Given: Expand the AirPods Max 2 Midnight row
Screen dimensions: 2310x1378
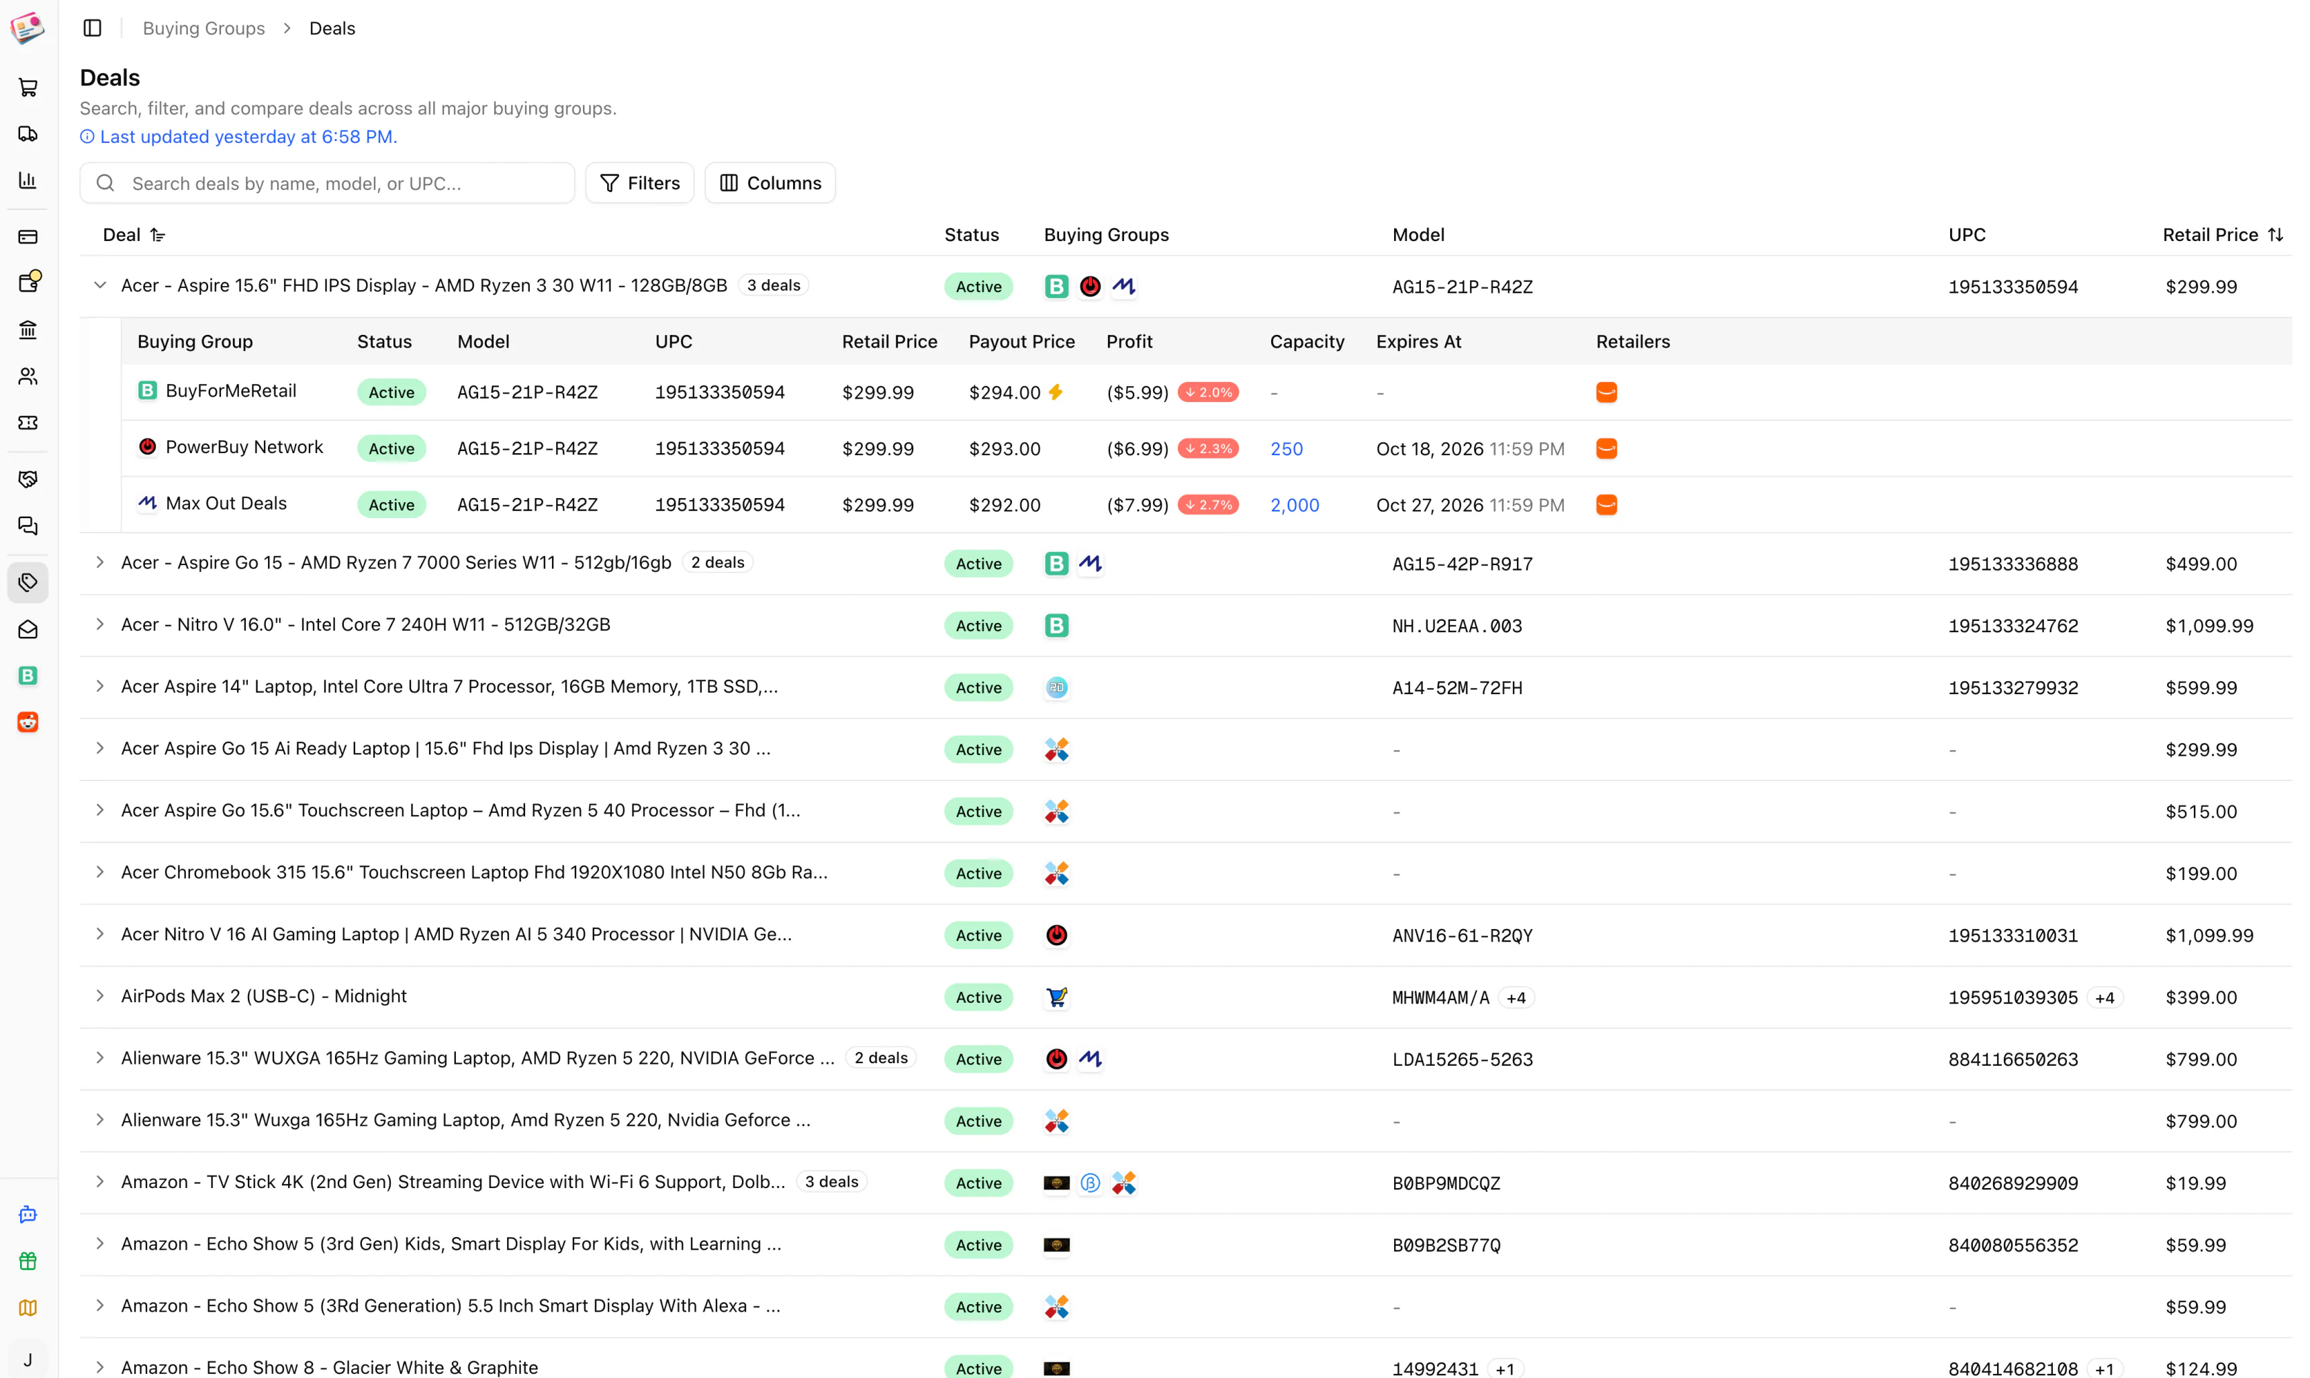Looking at the screenshot, I should coord(99,996).
